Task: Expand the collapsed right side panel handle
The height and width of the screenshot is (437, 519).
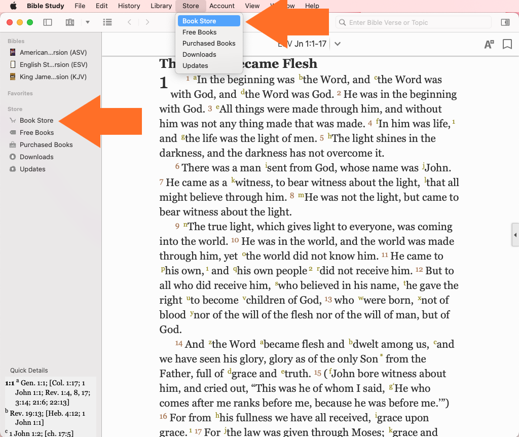Action: [x=515, y=235]
